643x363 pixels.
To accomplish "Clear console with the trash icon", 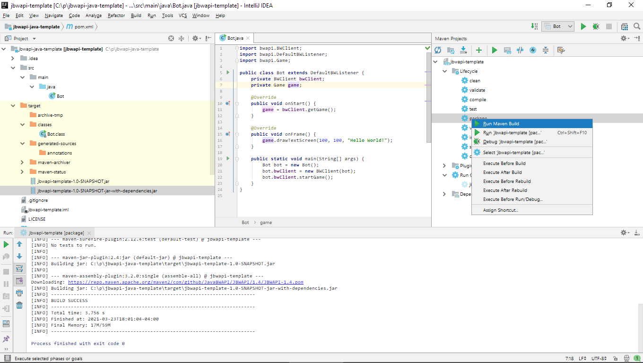I will pyautogui.click(x=19, y=305).
